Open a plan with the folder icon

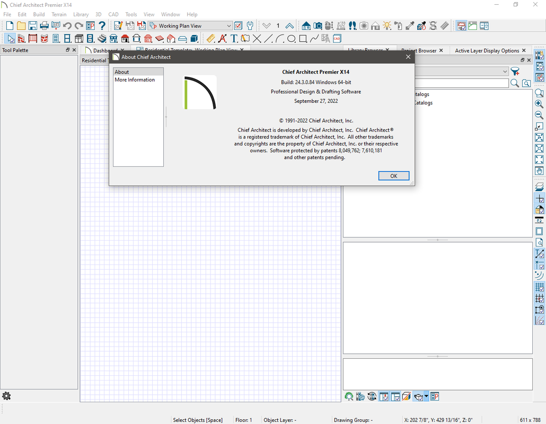(21, 26)
